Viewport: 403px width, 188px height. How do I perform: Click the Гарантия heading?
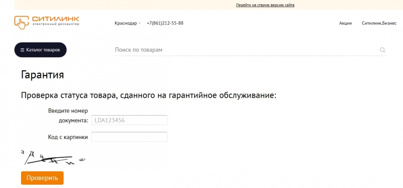click(x=42, y=75)
